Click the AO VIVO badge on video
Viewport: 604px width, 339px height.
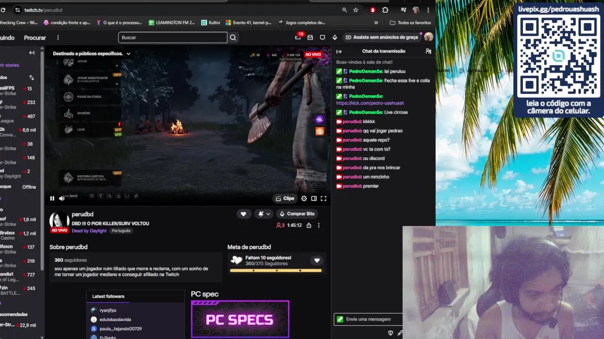click(313, 55)
